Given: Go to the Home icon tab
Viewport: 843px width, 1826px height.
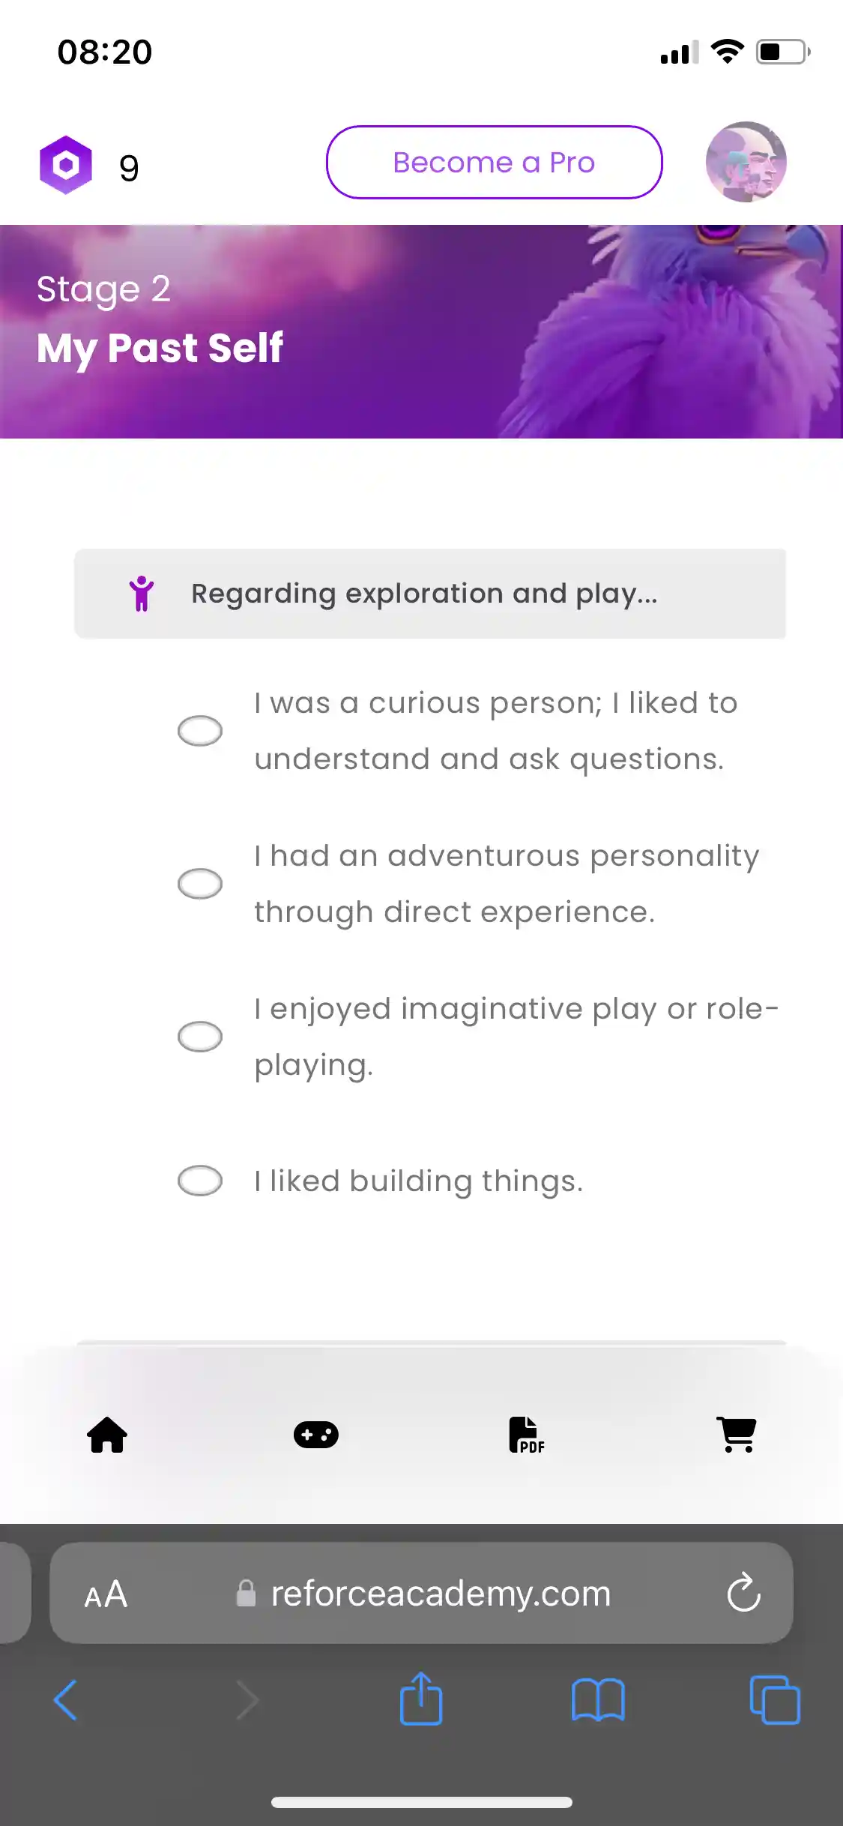Looking at the screenshot, I should click(x=107, y=1435).
